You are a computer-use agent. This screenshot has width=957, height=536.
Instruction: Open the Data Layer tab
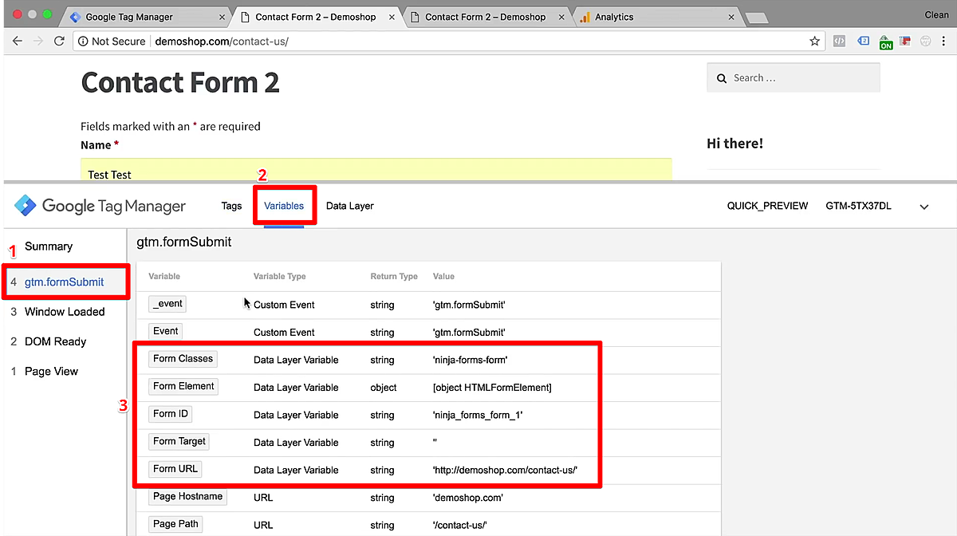click(x=350, y=206)
